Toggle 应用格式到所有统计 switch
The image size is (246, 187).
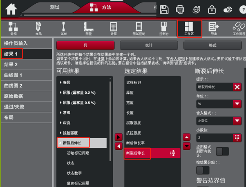pyautogui.click(x=222, y=151)
